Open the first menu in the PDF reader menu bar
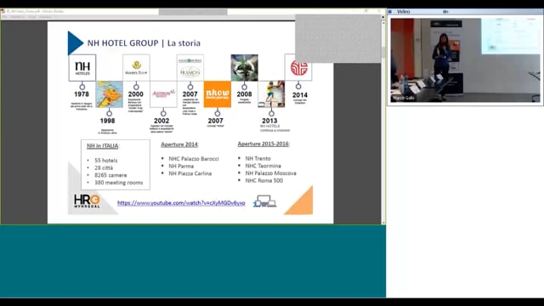The width and height of the screenshot is (544, 306). (x=4, y=17)
